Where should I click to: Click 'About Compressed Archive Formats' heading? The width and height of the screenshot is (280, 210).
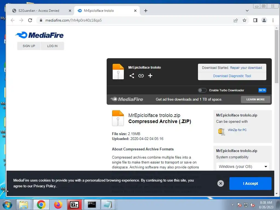(x=143, y=149)
